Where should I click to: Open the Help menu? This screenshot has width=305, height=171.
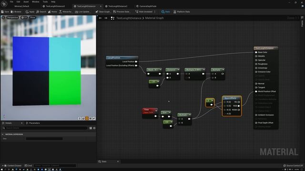53,2
